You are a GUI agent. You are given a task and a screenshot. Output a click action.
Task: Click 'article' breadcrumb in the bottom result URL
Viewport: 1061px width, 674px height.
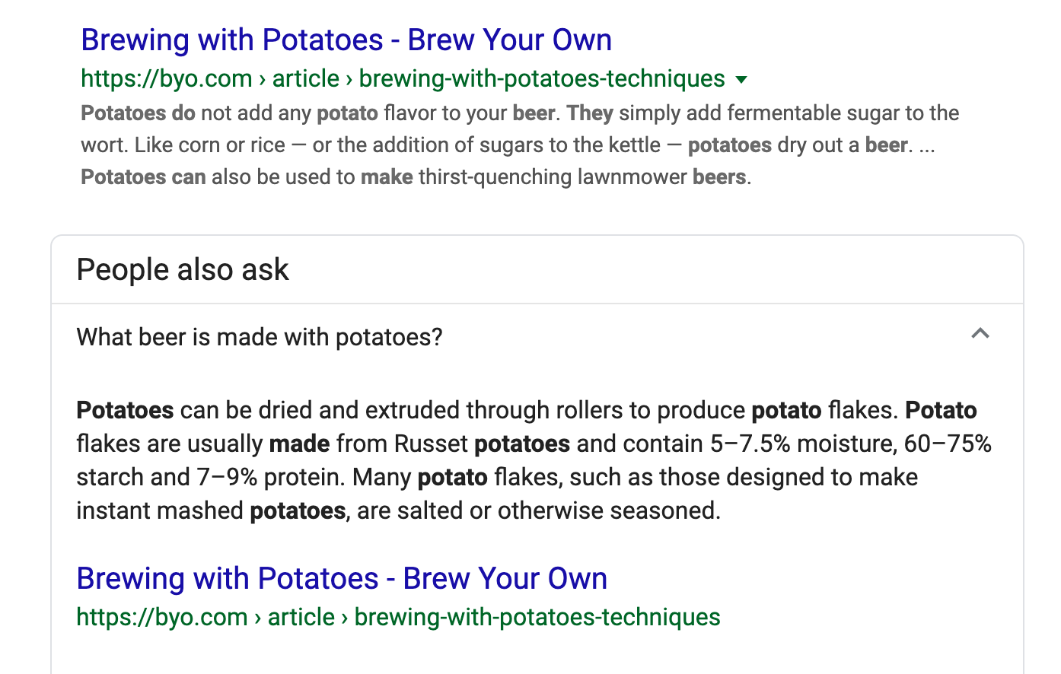click(x=301, y=617)
